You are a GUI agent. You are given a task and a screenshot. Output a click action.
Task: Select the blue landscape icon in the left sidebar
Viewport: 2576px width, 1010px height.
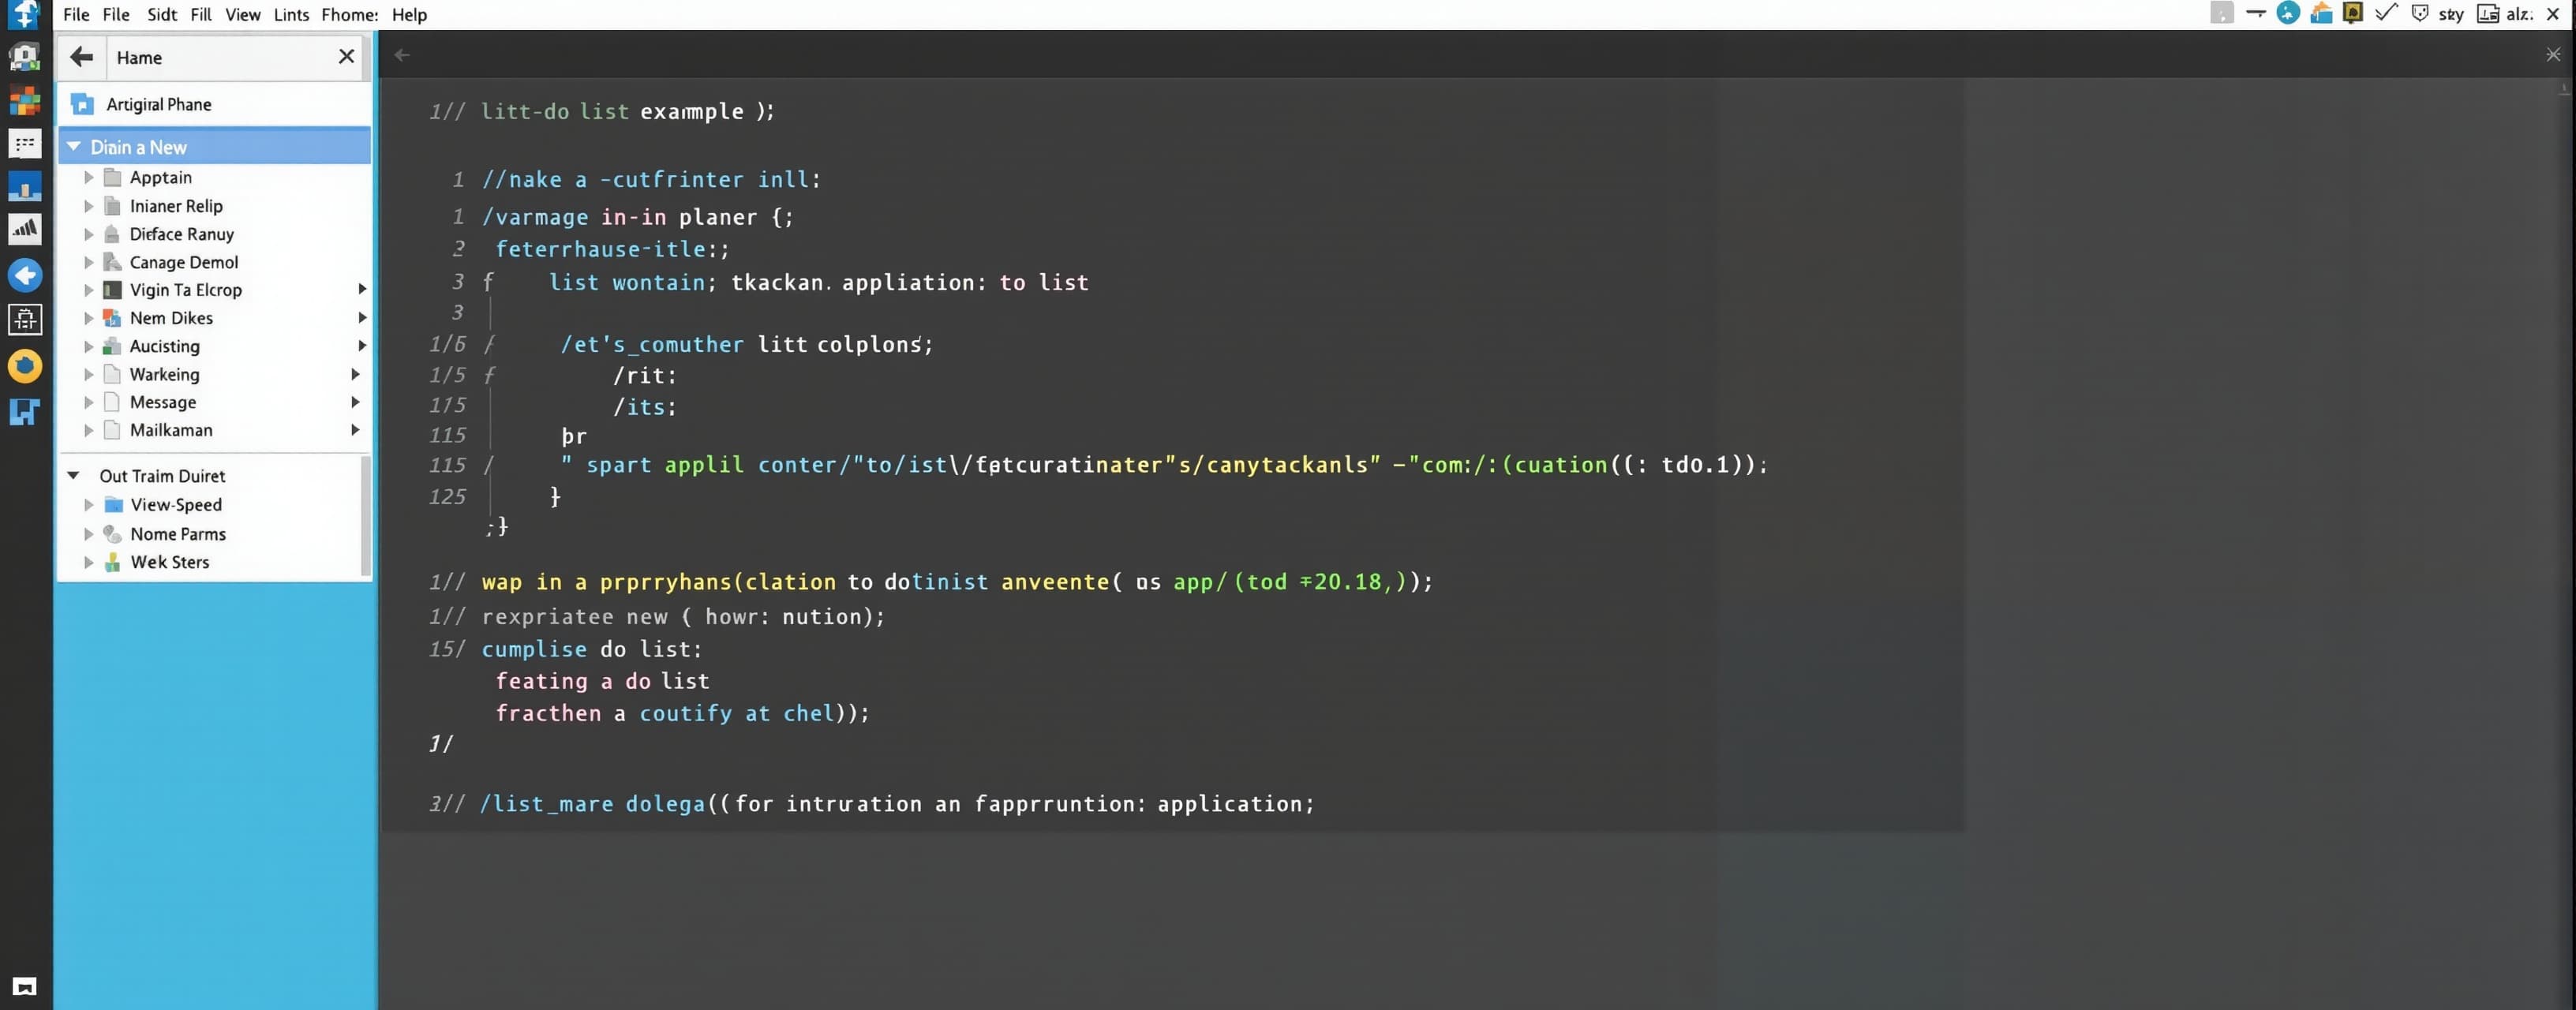coord(24,187)
